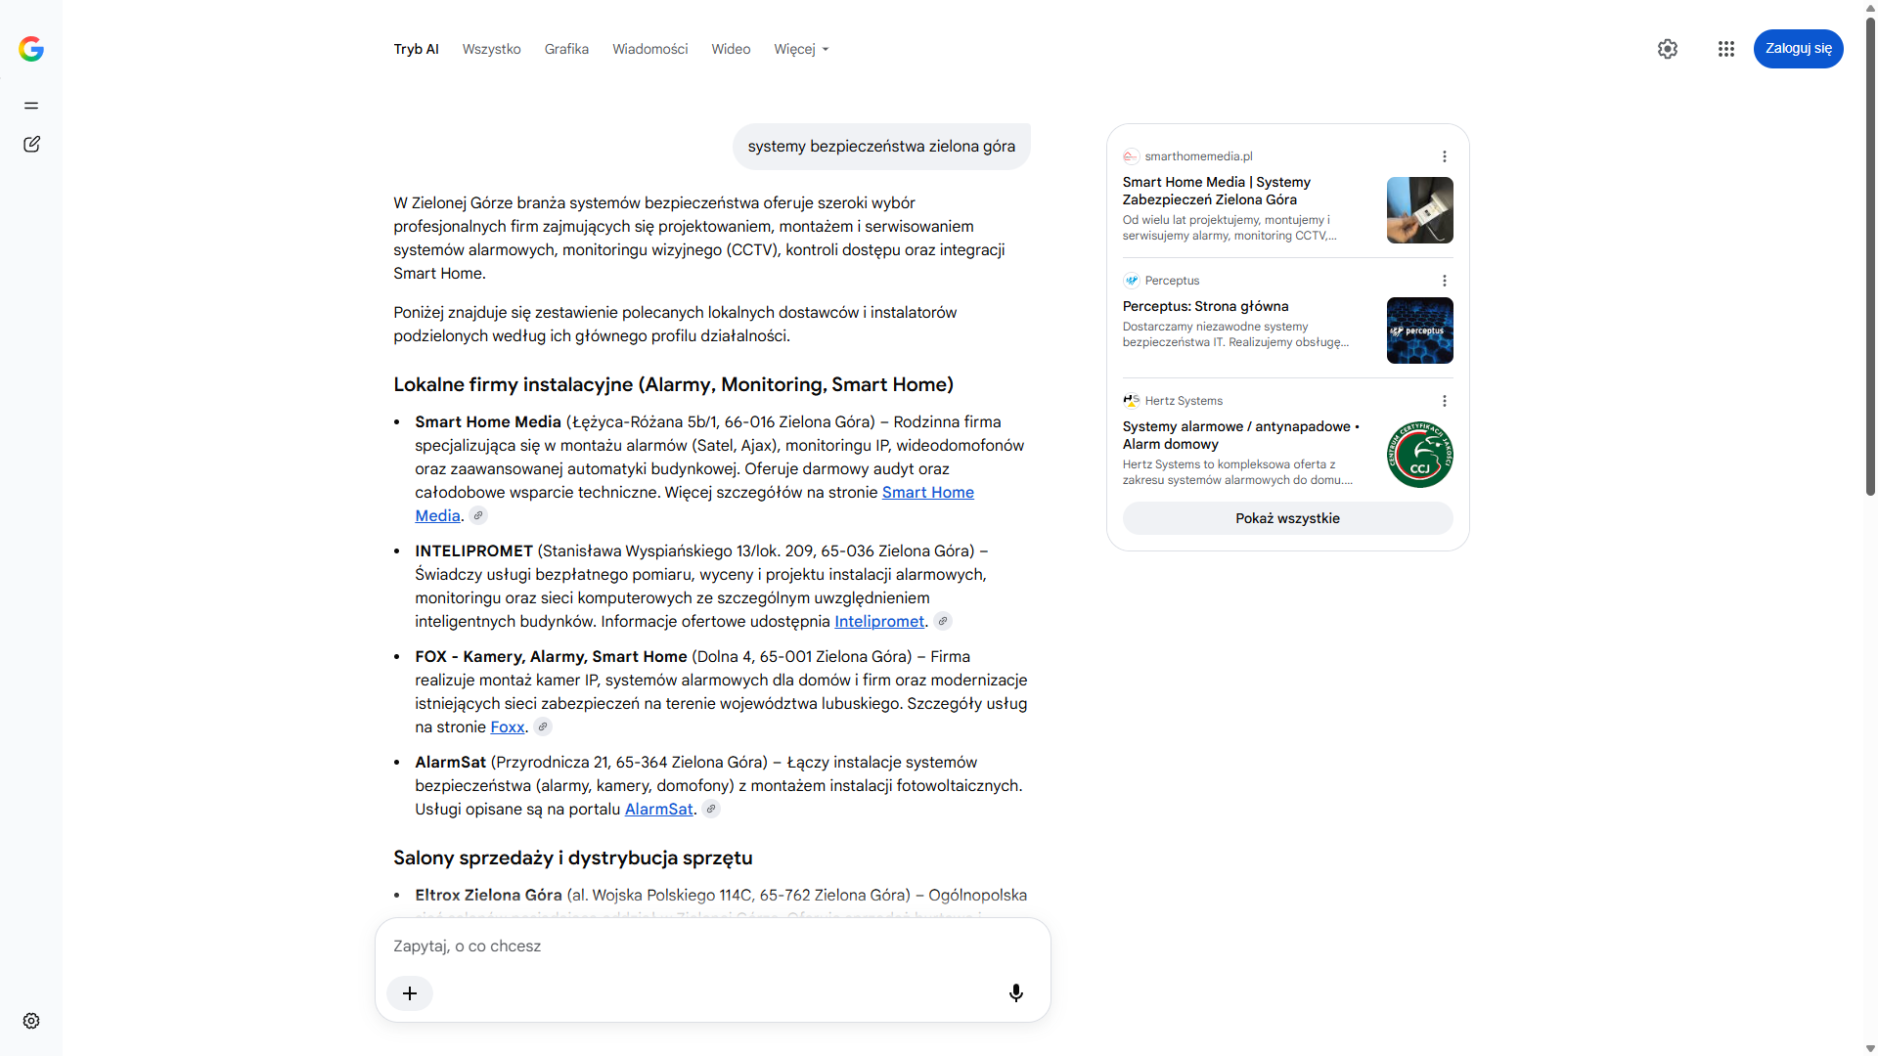Open source link icon after Smart Home Media
This screenshot has width=1878, height=1056.
(478, 515)
